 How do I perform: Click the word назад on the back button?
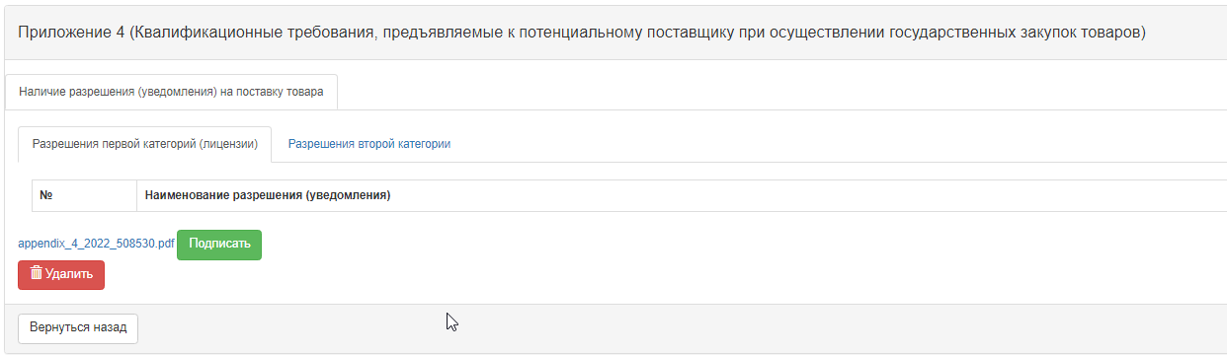[111, 327]
